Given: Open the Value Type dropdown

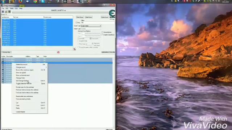Looking at the screenshot, I should [91, 29].
